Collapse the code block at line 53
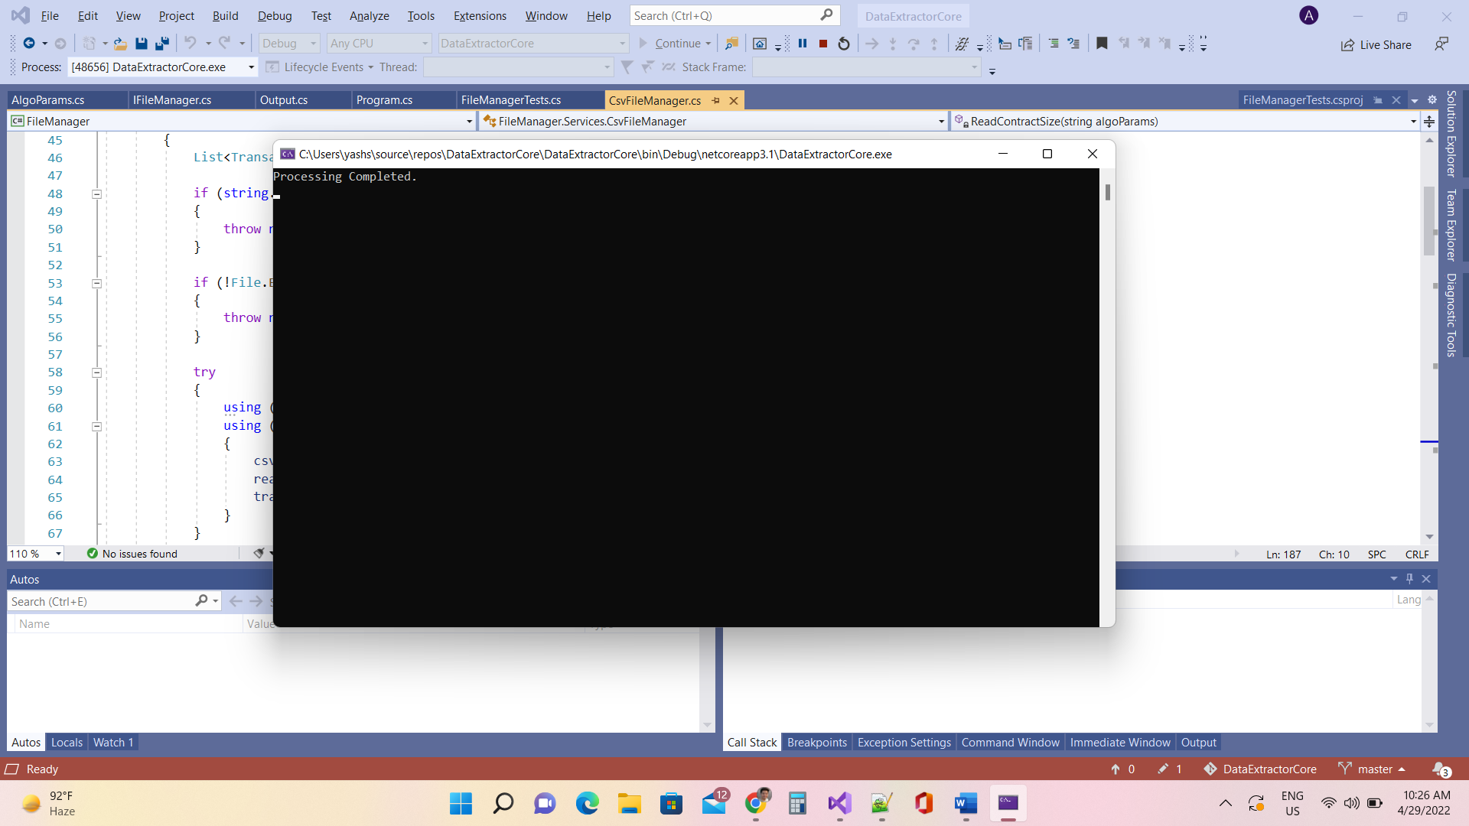The image size is (1469, 826). pos(97,284)
